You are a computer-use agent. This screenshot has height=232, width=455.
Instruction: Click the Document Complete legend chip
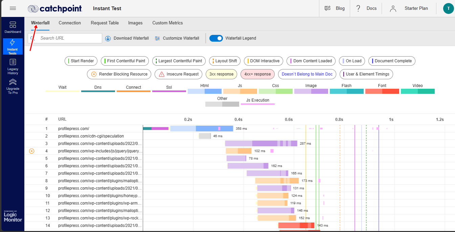392,61
